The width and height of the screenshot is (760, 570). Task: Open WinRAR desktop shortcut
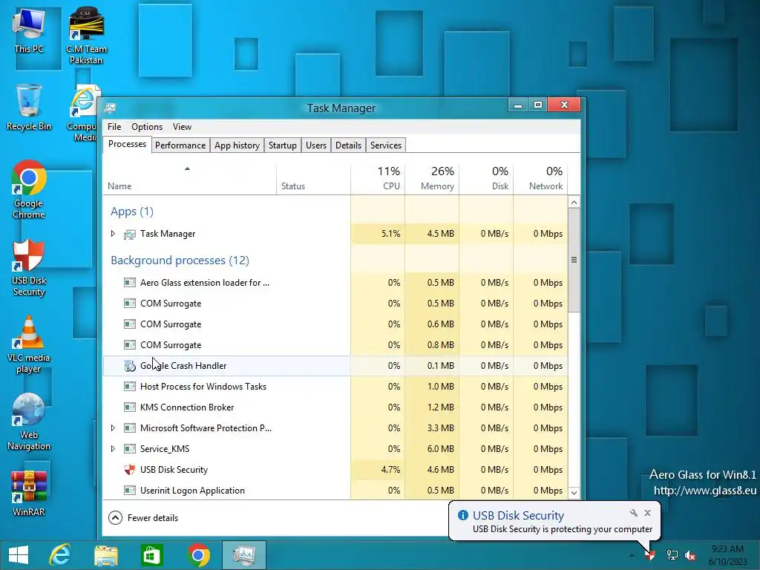[29, 494]
